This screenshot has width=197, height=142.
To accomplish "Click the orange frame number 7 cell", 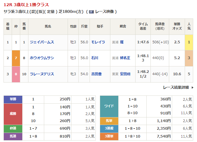I will tap(16, 58).
